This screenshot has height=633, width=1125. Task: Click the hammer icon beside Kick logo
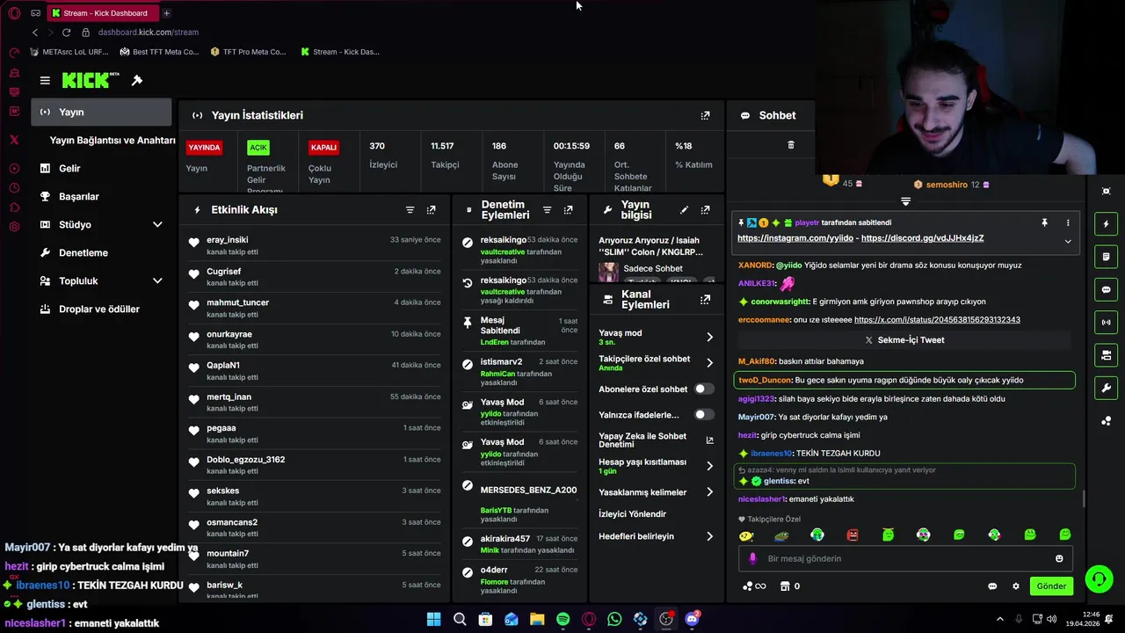click(137, 80)
